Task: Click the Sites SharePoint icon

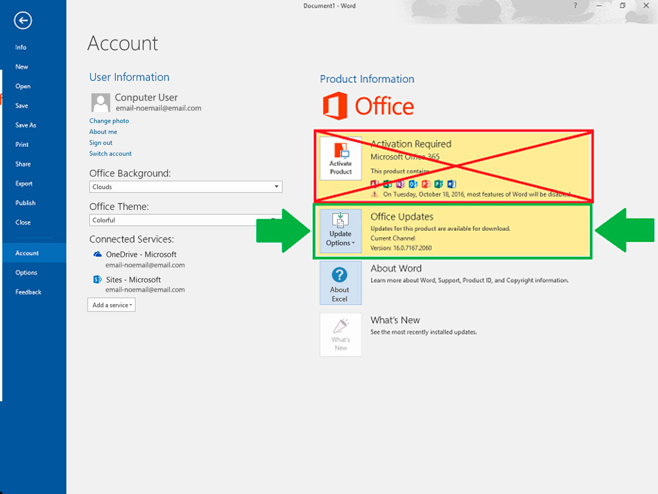Action: pyautogui.click(x=97, y=280)
